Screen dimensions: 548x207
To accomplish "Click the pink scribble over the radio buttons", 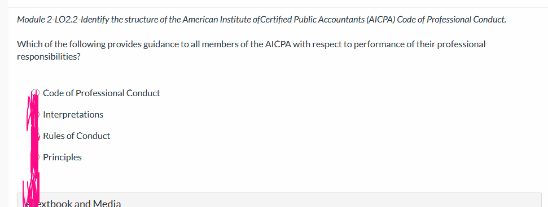I will pyautogui.click(x=33, y=132).
